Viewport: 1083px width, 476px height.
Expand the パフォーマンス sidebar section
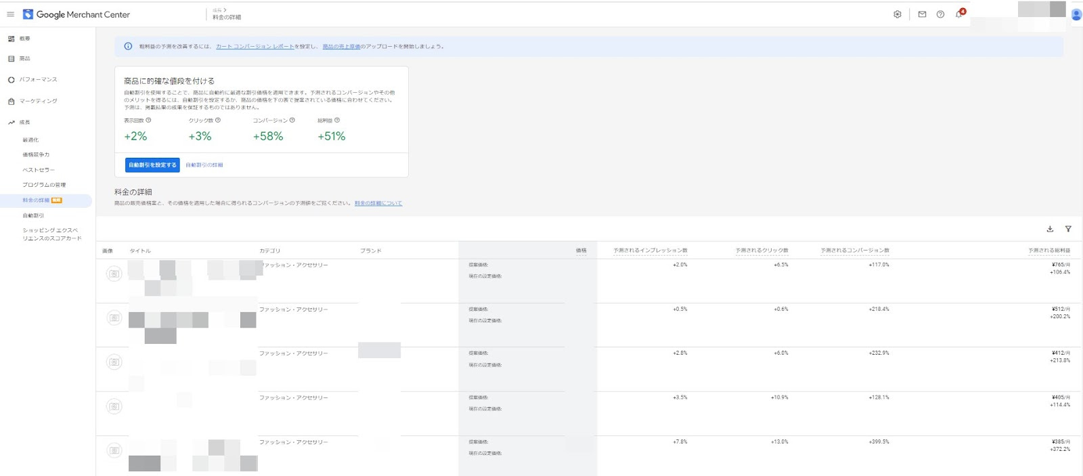coord(38,80)
